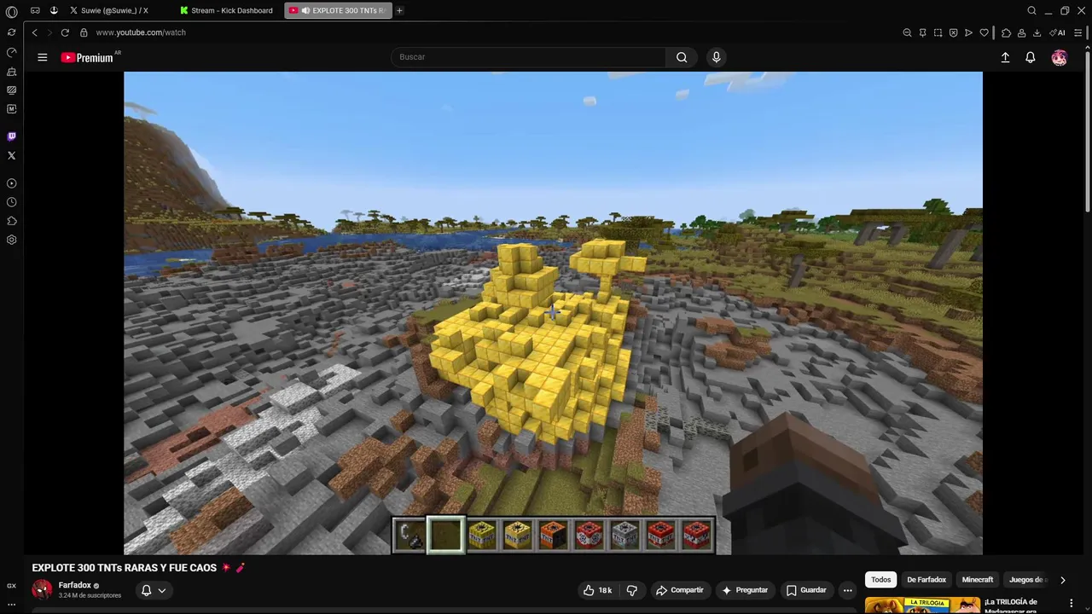Mute the audio icon on YouTube tab
Viewport: 1092px width, 614px height.
click(x=305, y=10)
